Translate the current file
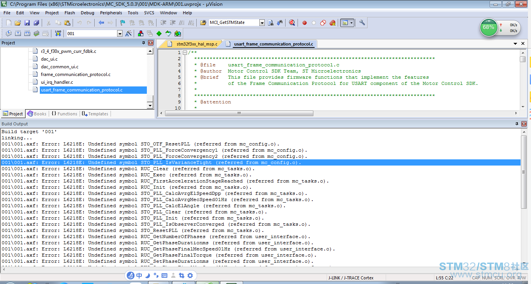The height and width of the screenshot is (284, 531). [x=9, y=34]
